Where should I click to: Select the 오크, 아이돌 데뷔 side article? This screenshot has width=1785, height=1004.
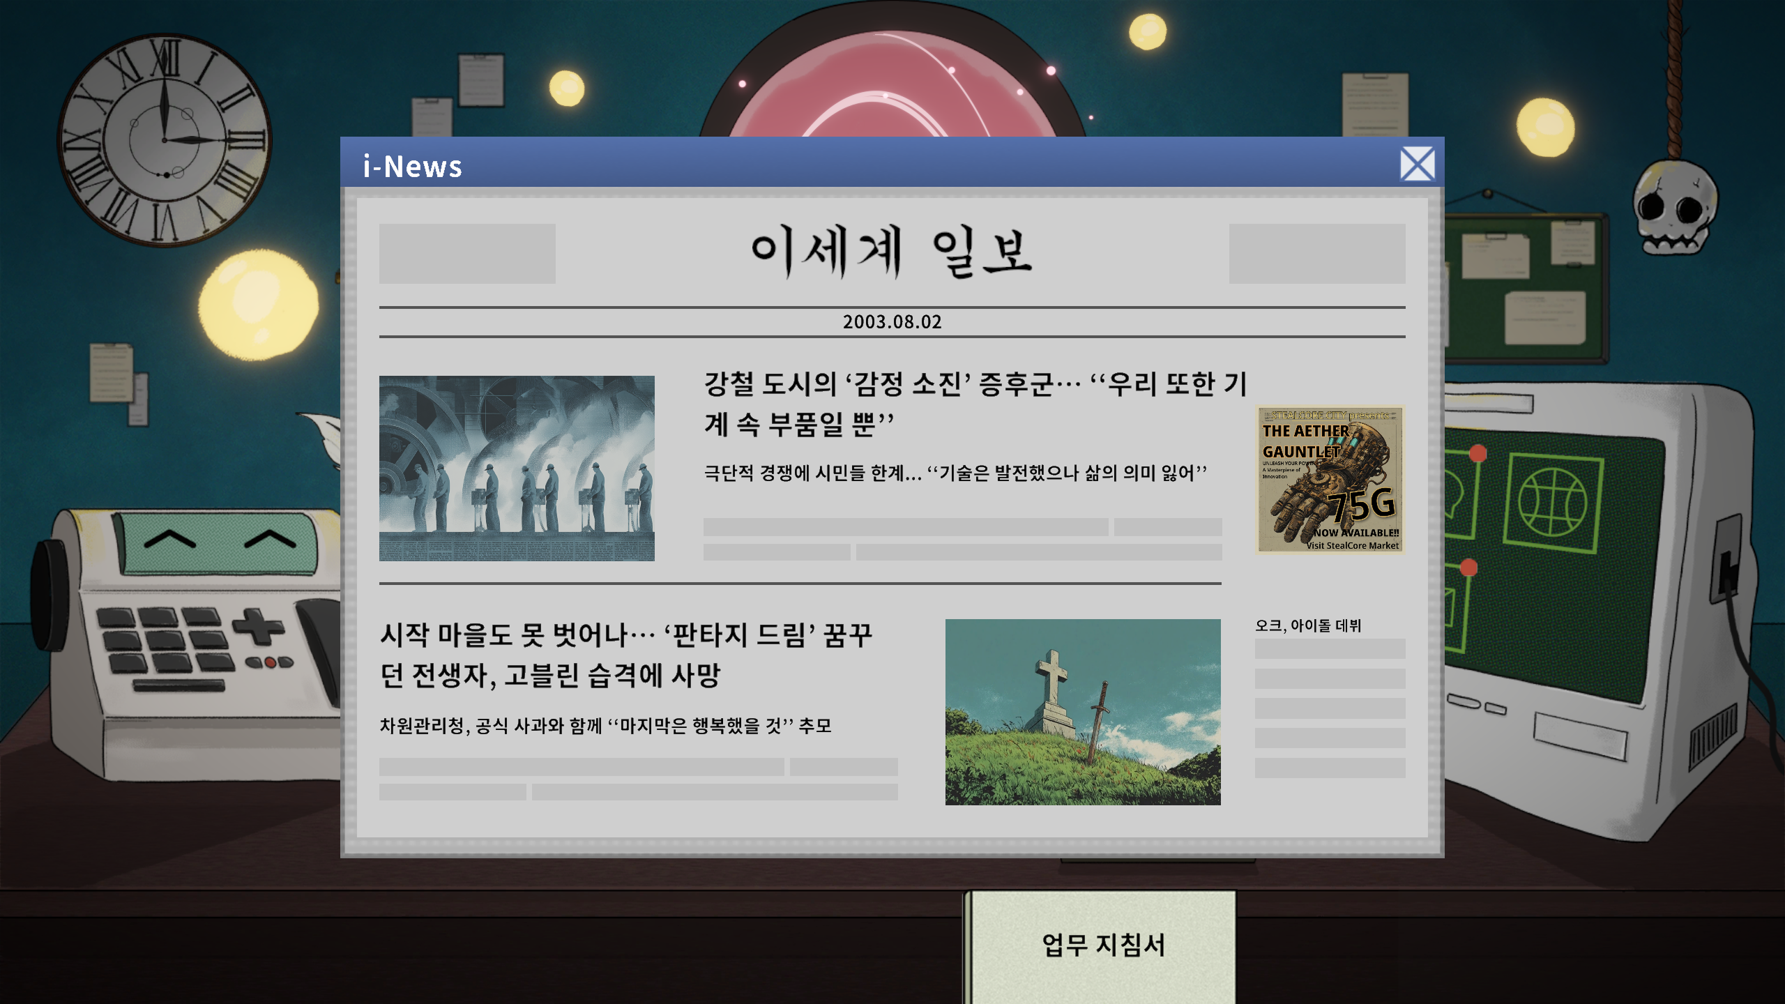click(x=1307, y=625)
